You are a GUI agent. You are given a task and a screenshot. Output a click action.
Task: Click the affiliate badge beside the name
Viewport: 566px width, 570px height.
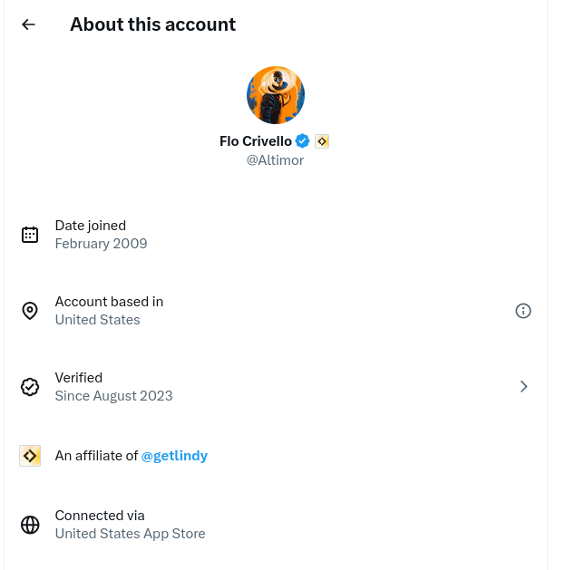[x=322, y=141]
